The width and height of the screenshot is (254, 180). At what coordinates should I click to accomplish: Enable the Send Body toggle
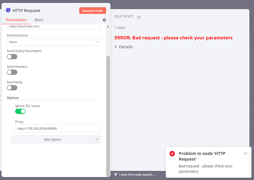coord(12,88)
